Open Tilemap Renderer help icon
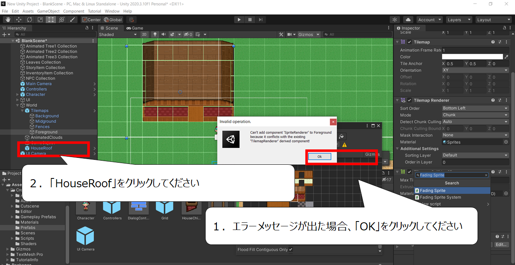This screenshot has height=265, width=515. click(493, 100)
